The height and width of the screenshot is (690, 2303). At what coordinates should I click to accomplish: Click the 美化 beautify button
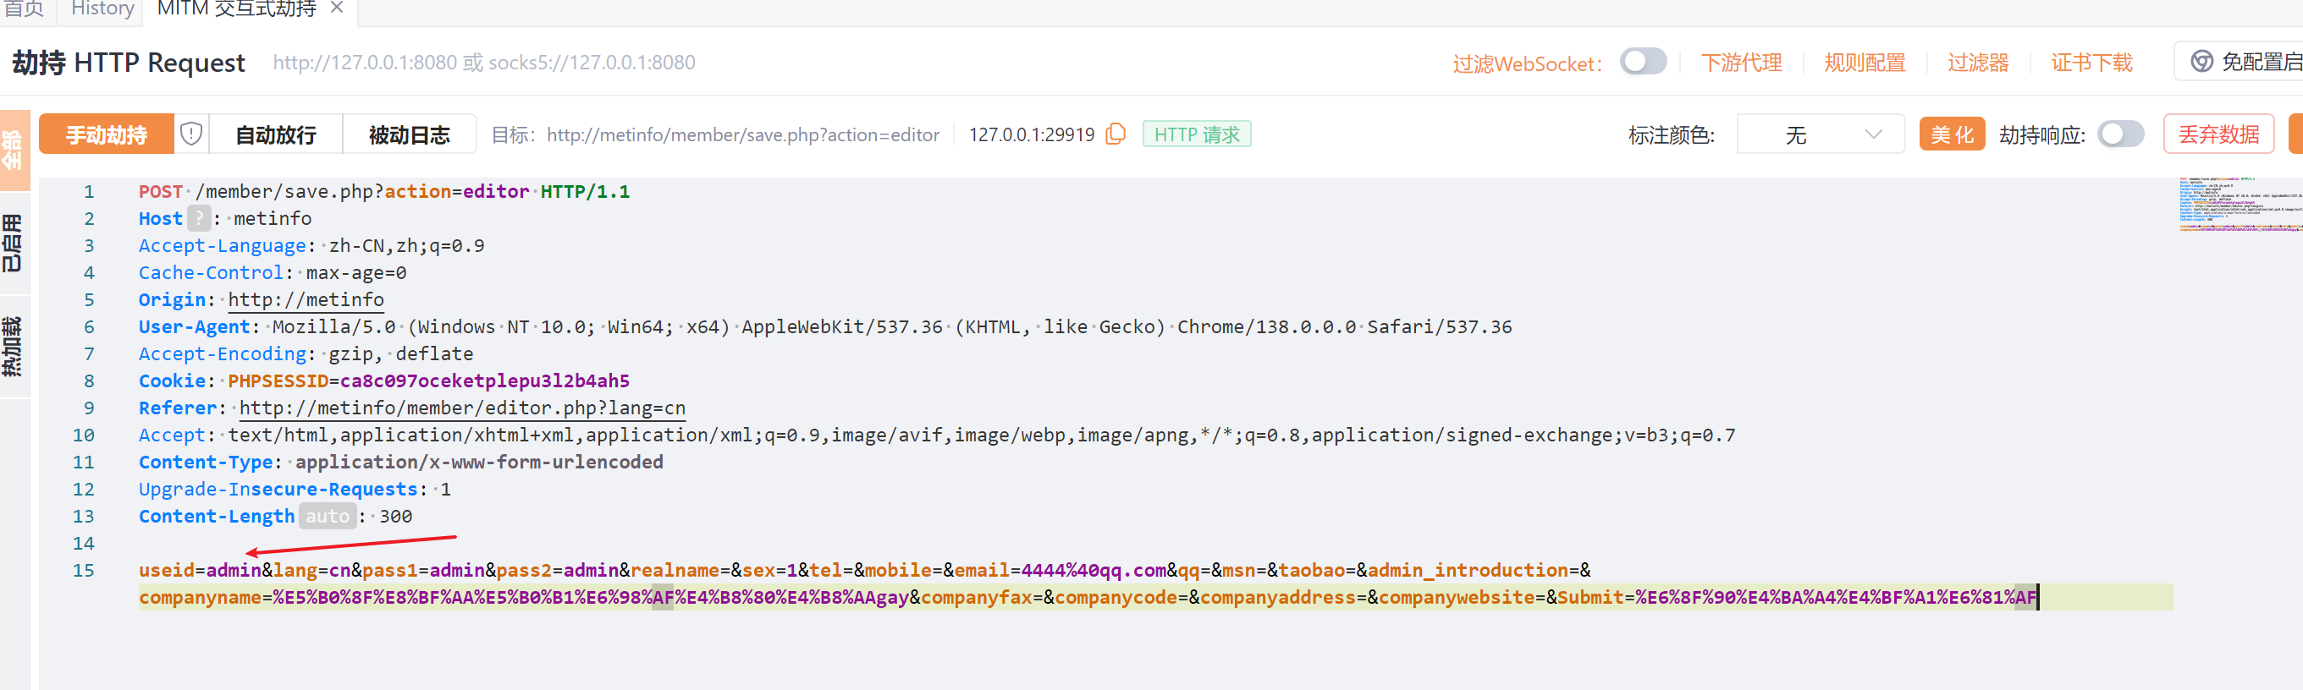(1951, 134)
